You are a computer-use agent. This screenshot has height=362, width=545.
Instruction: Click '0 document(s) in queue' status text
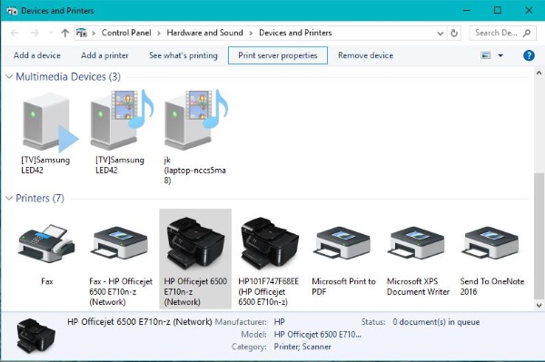pos(436,322)
